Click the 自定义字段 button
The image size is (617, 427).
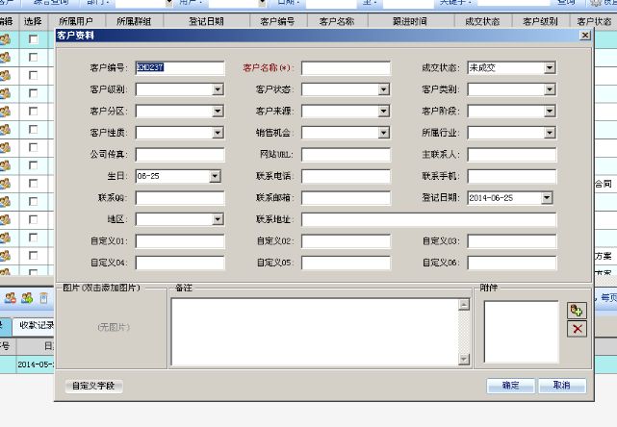point(93,386)
